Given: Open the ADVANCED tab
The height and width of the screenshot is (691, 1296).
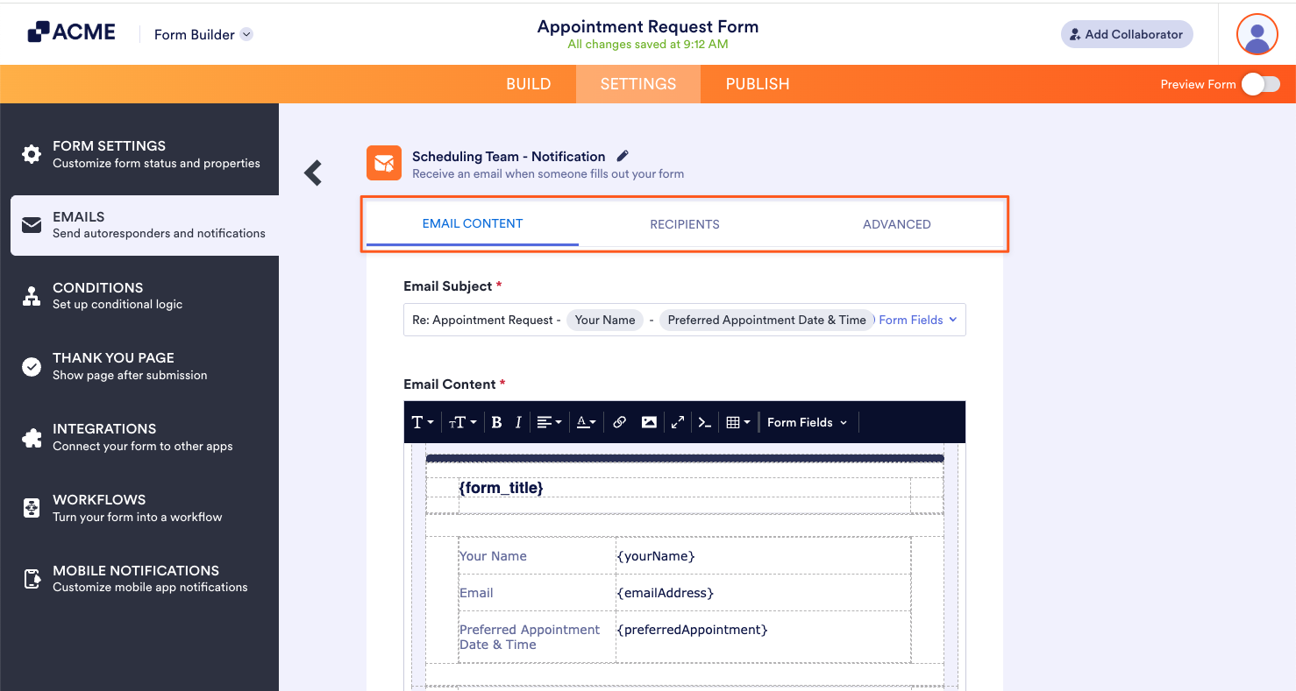Looking at the screenshot, I should click(896, 224).
